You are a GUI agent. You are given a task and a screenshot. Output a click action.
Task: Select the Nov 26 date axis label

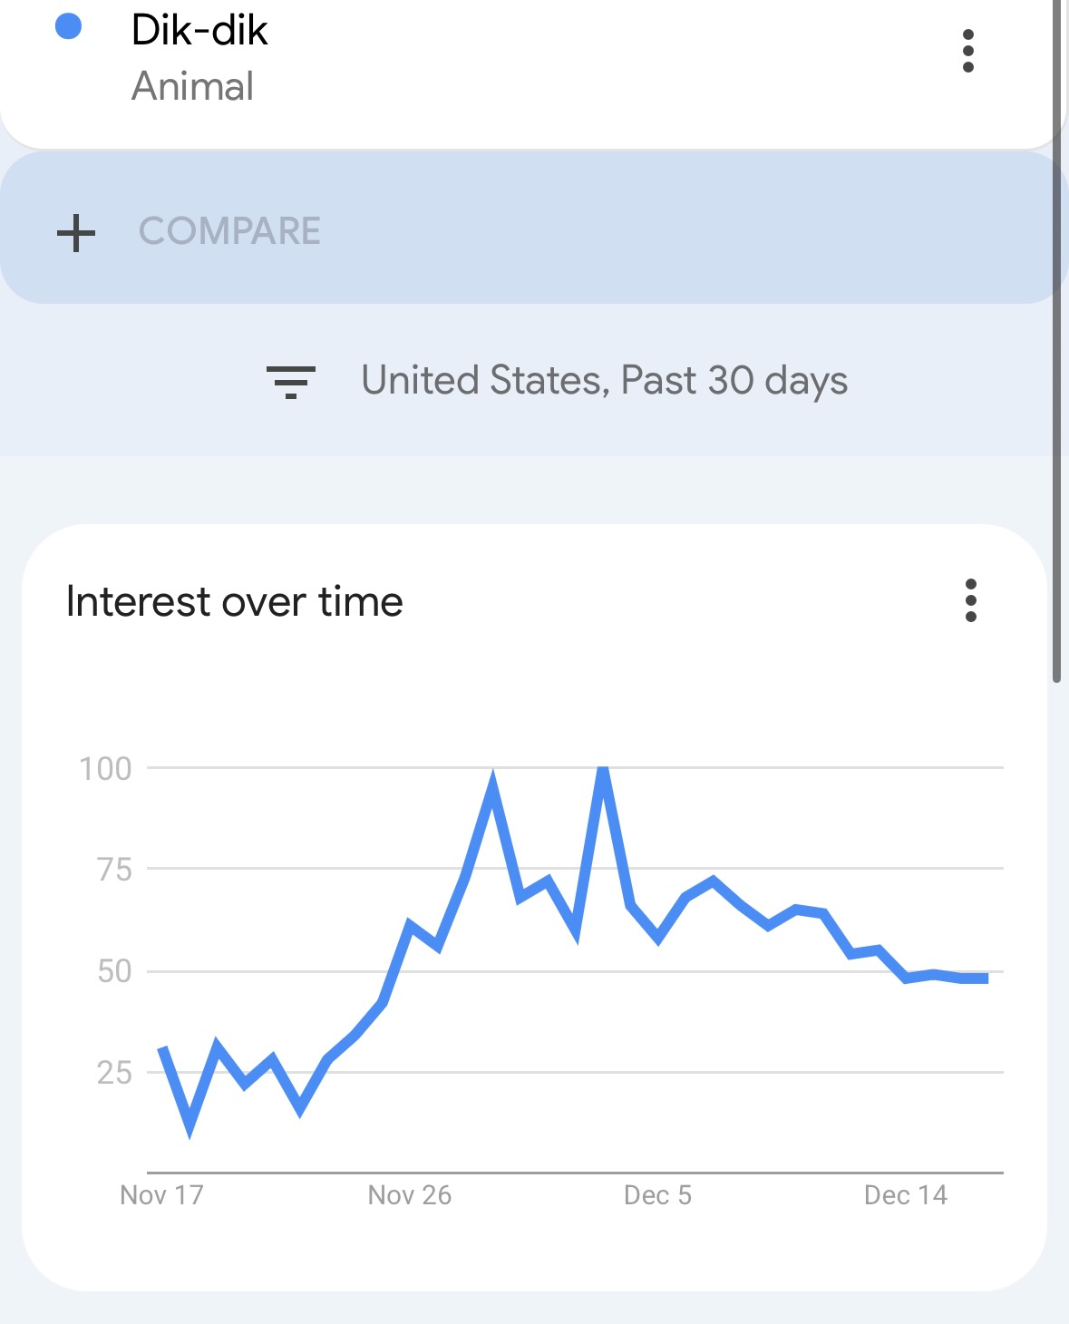pos(410,1195)
